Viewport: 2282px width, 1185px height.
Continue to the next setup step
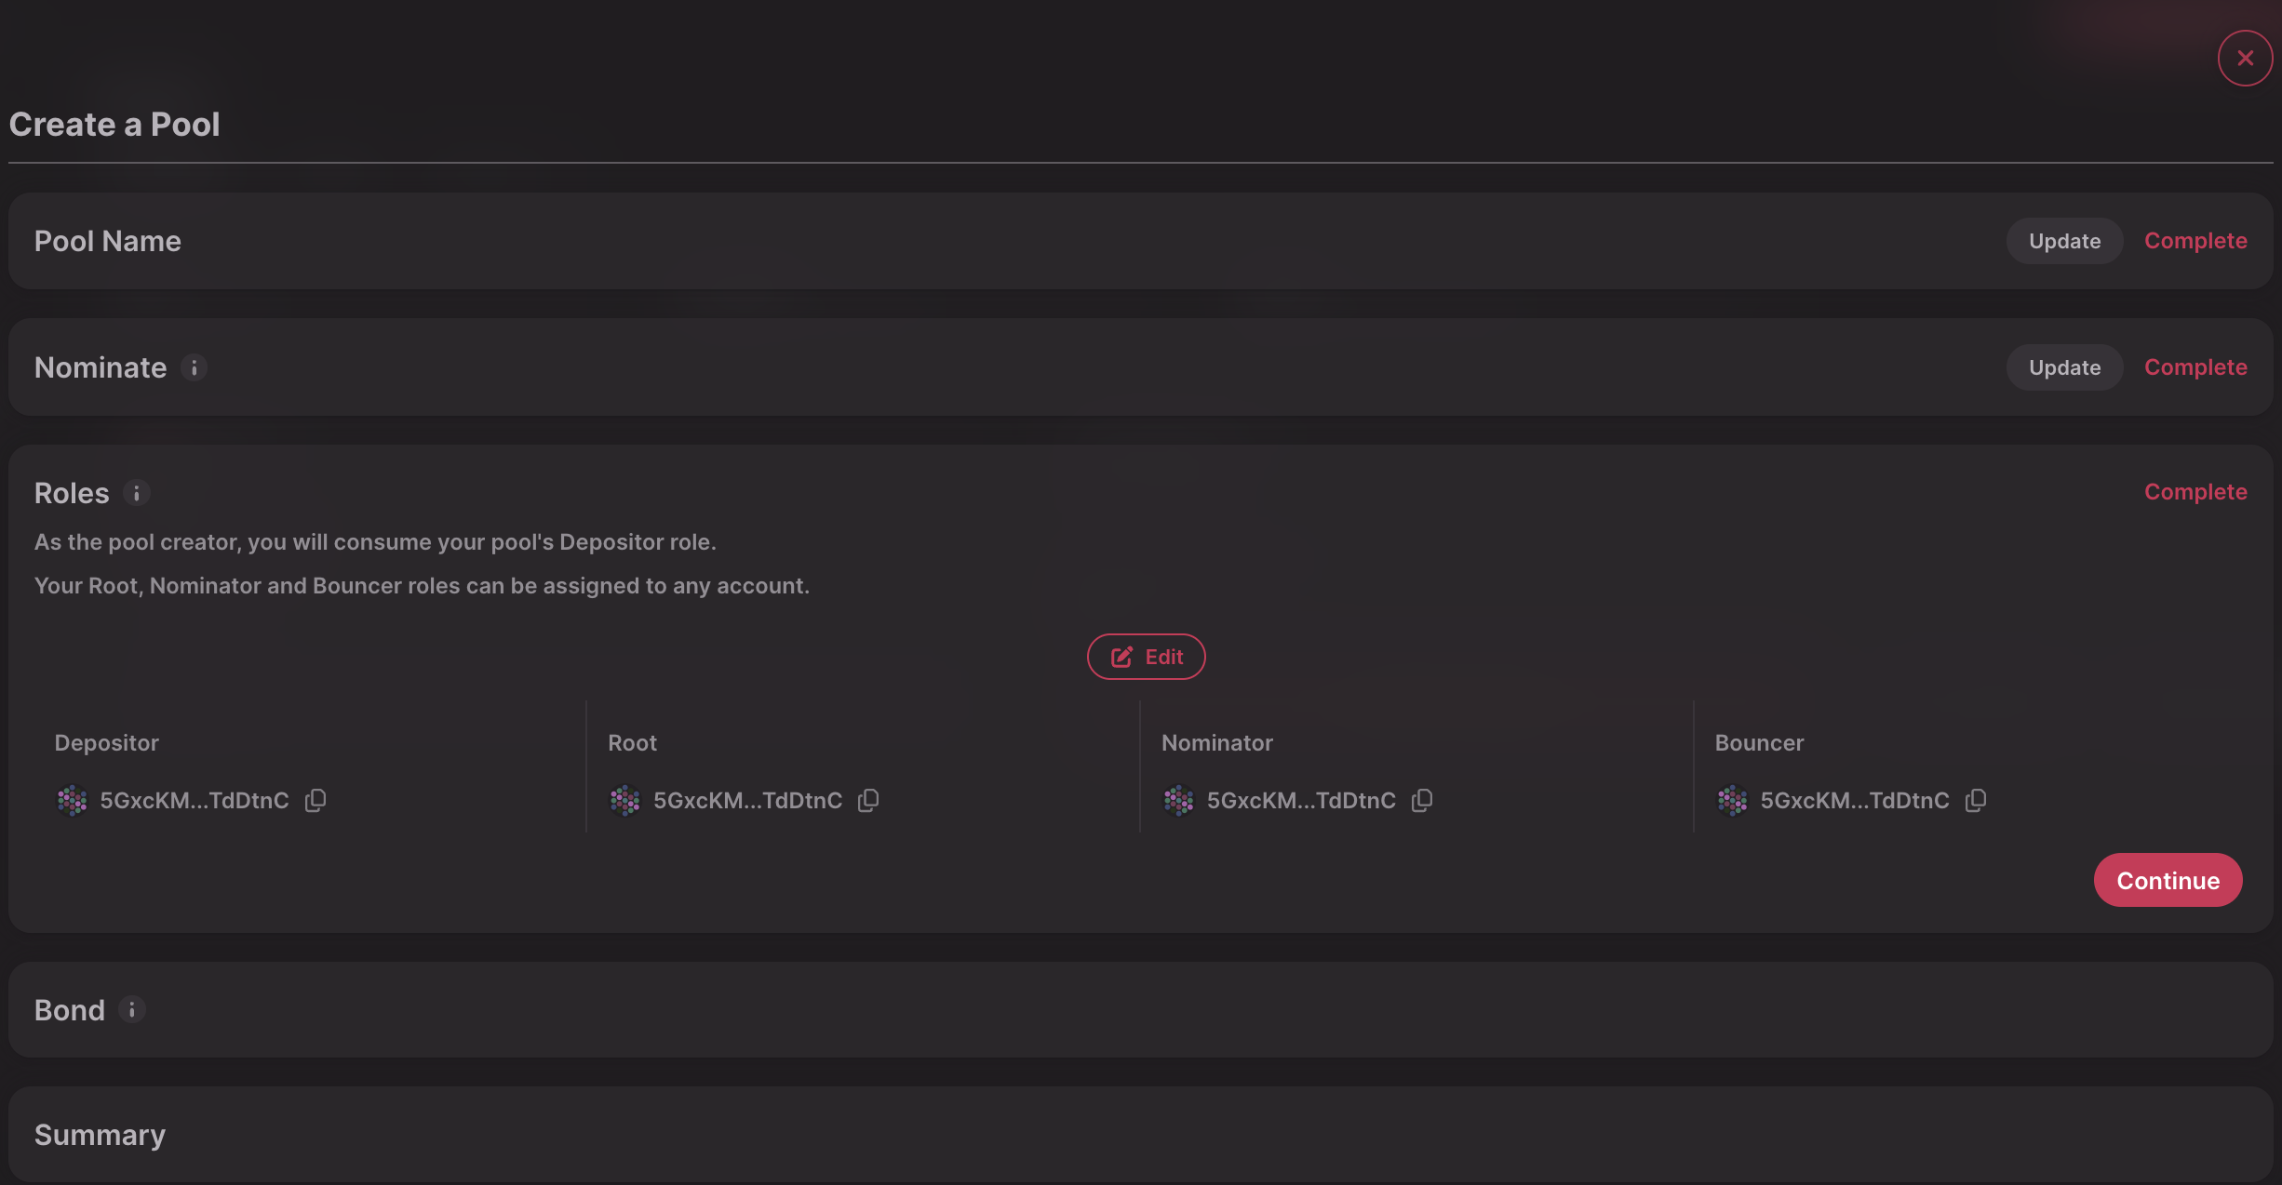coord(2168,880)
